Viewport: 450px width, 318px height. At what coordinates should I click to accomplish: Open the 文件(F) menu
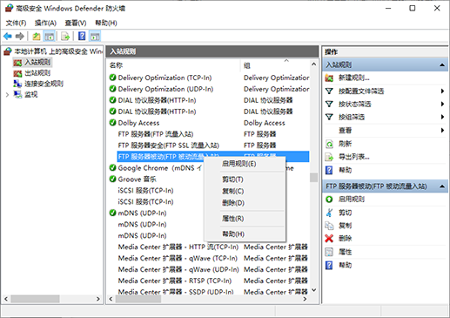(x=16, y=23)
